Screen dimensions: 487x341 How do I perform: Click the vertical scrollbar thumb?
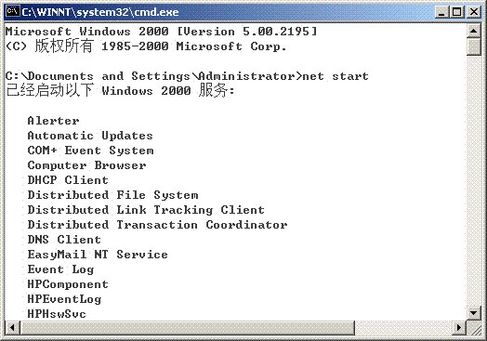(x=474, y=46)
